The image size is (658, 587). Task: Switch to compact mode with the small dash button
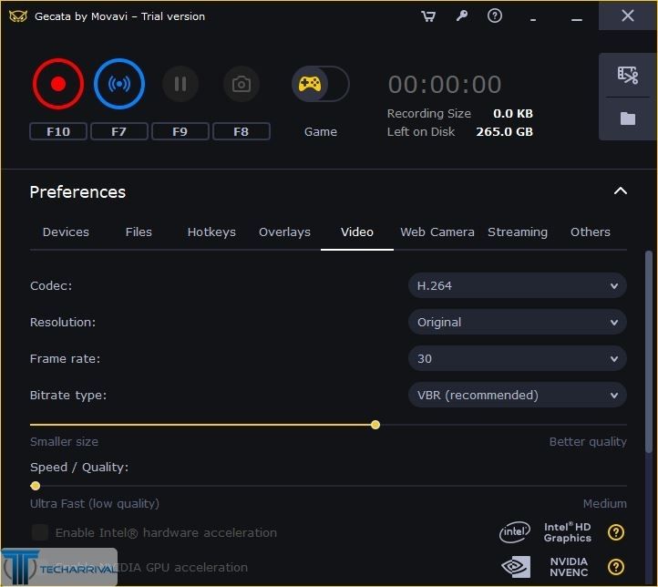pos(533,20)
